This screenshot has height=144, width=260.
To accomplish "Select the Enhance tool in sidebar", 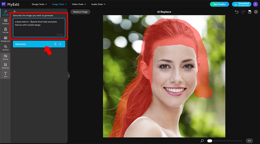I will pyautogui.click(x=5, y=22).
